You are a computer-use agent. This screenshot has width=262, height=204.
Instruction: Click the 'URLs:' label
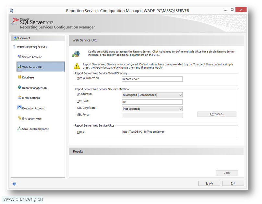pyautogui.click(x=81, y=132)
